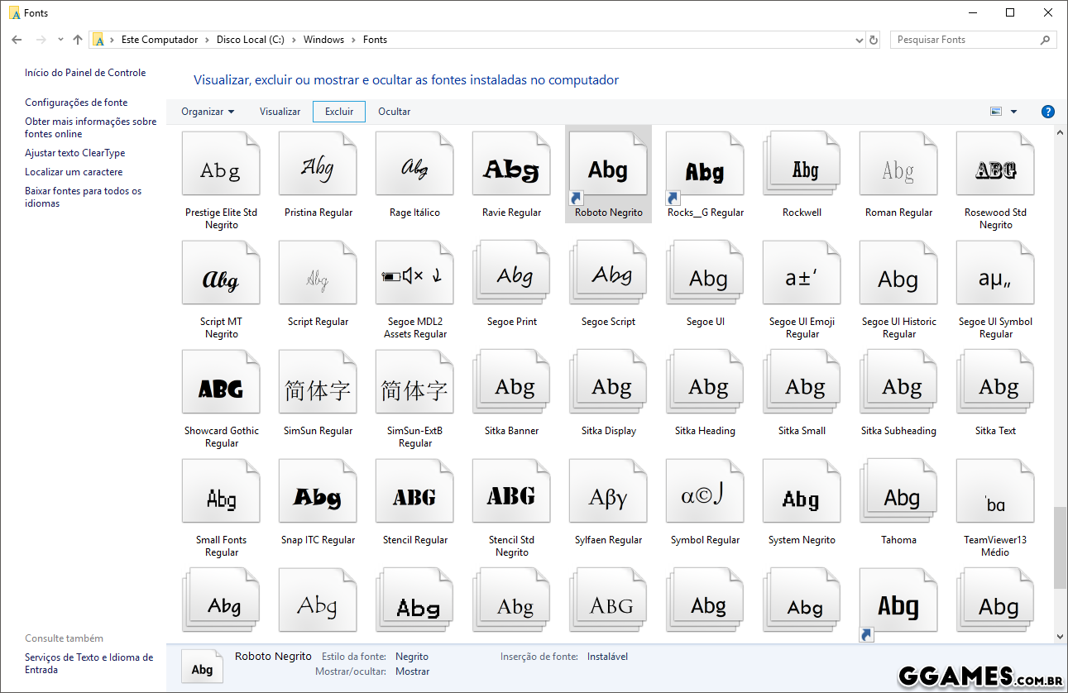
Task: Click the Up one level arrow
Action: tap(78, 40)
